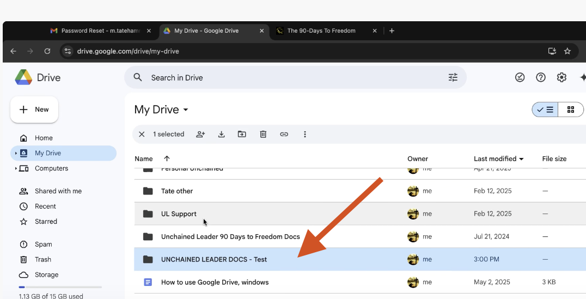
Task: Click the Tate other folder icon
Action: (148, 191)
